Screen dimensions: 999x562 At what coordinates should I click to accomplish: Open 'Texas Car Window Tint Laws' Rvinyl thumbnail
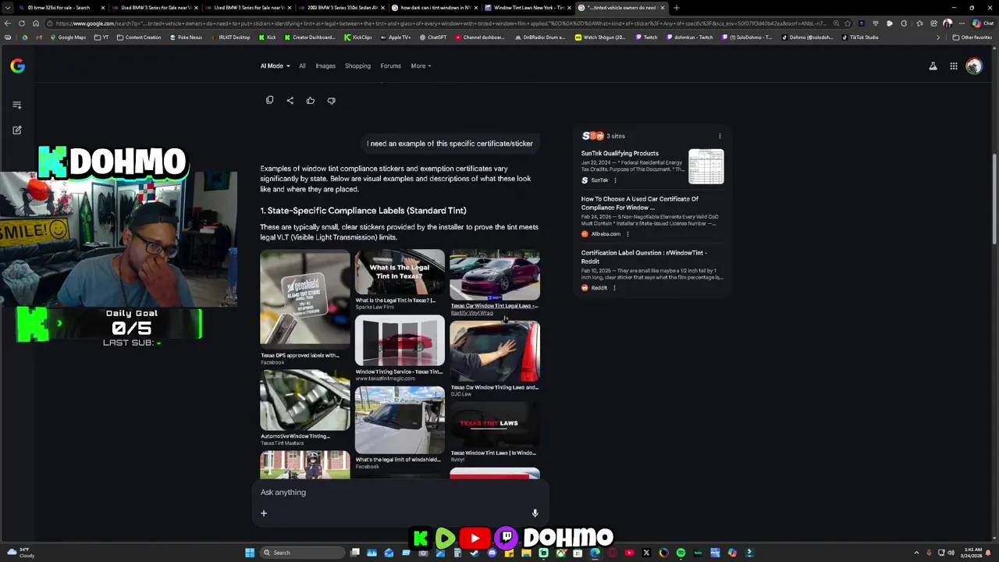(x=494, y=275)
